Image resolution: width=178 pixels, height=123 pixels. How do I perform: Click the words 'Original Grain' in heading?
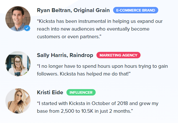[x=92, y=10]
